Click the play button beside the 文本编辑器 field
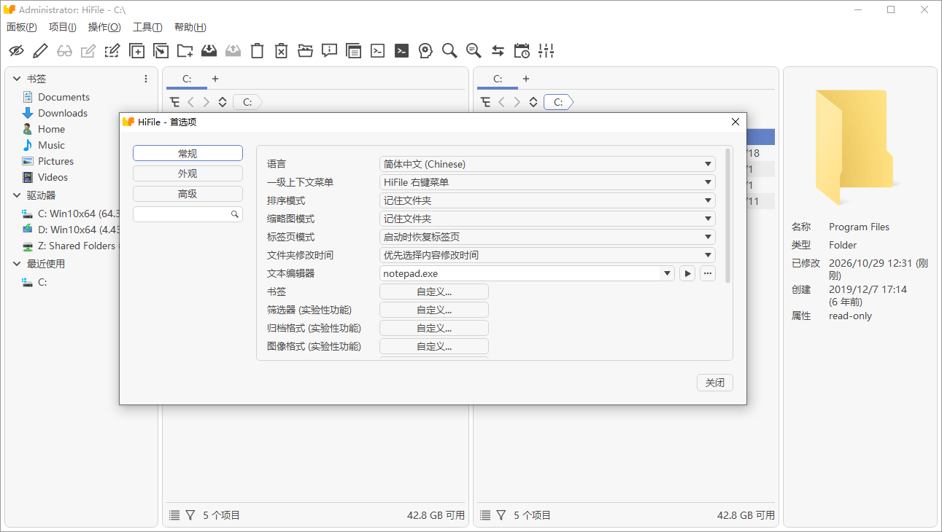Viewport: 942px width, 532px height. point(687,273)
